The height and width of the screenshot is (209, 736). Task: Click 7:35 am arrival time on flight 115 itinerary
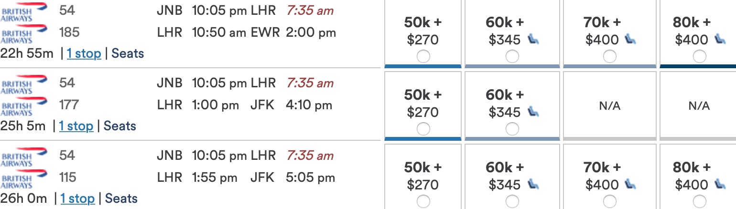pyautogui.click(x=310, y=156)
